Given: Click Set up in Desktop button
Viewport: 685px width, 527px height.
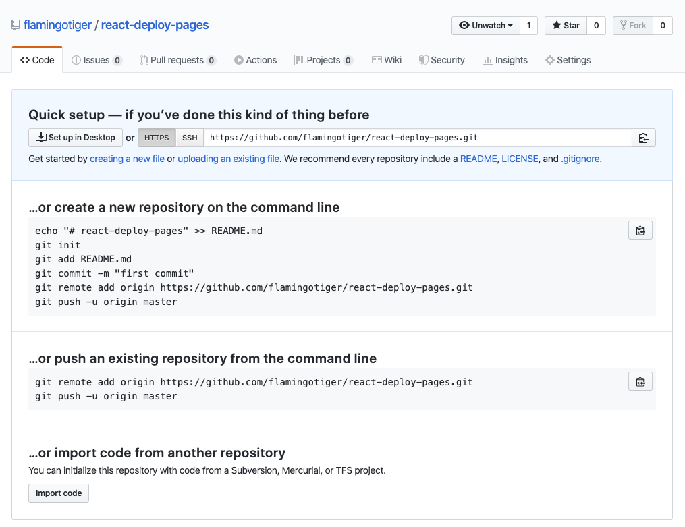Looking at the screenshot, I should 76,138.
